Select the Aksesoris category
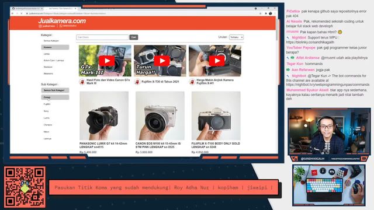This screenshot has height=210, width=374. [49, 73]
